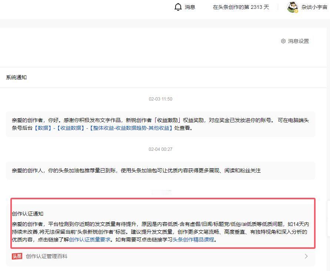
Task: Open the 【数据】 link
Action: point(43,128)
